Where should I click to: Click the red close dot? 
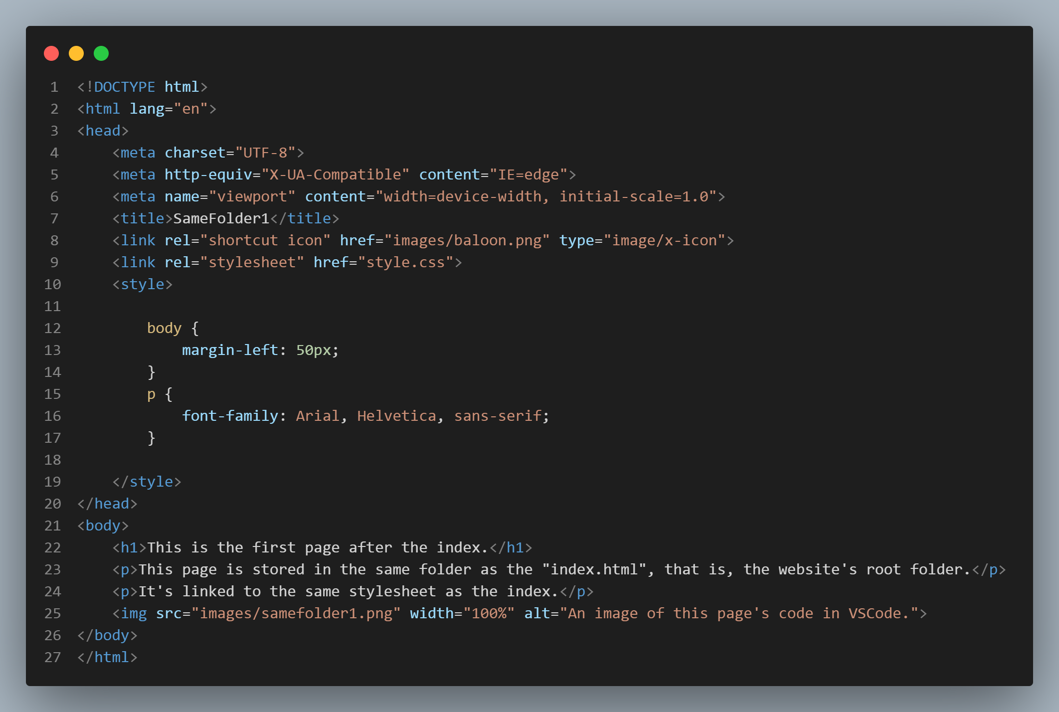51,53
